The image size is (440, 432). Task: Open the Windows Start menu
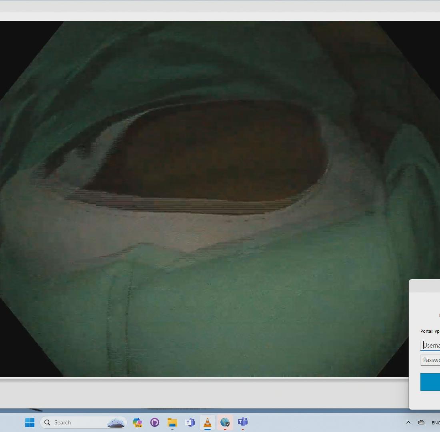pos(30,422)
